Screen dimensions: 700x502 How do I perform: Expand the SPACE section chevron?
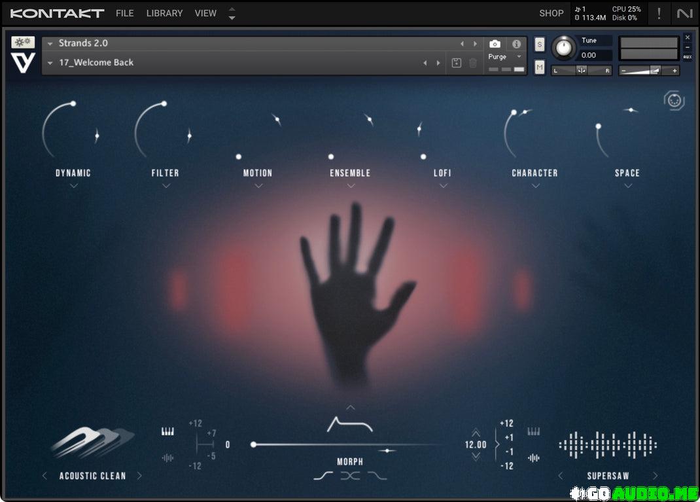tap(627, 186)
